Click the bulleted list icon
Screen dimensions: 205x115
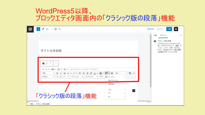click(68, 73)
